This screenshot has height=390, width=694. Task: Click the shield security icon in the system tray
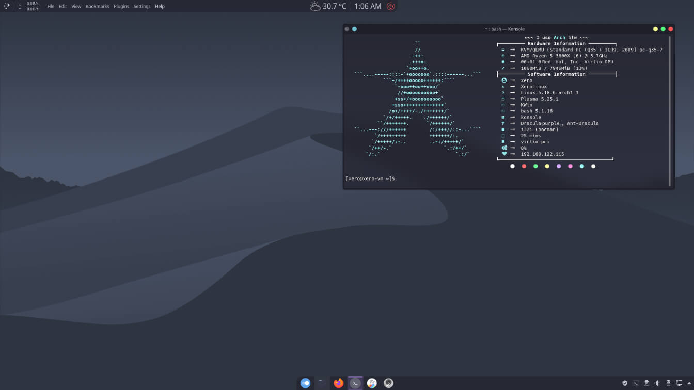pyautogui.click(x=625, y=383)
